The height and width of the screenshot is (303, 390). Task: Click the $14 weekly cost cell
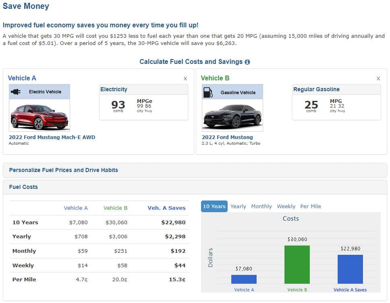(x=83, y=266)
